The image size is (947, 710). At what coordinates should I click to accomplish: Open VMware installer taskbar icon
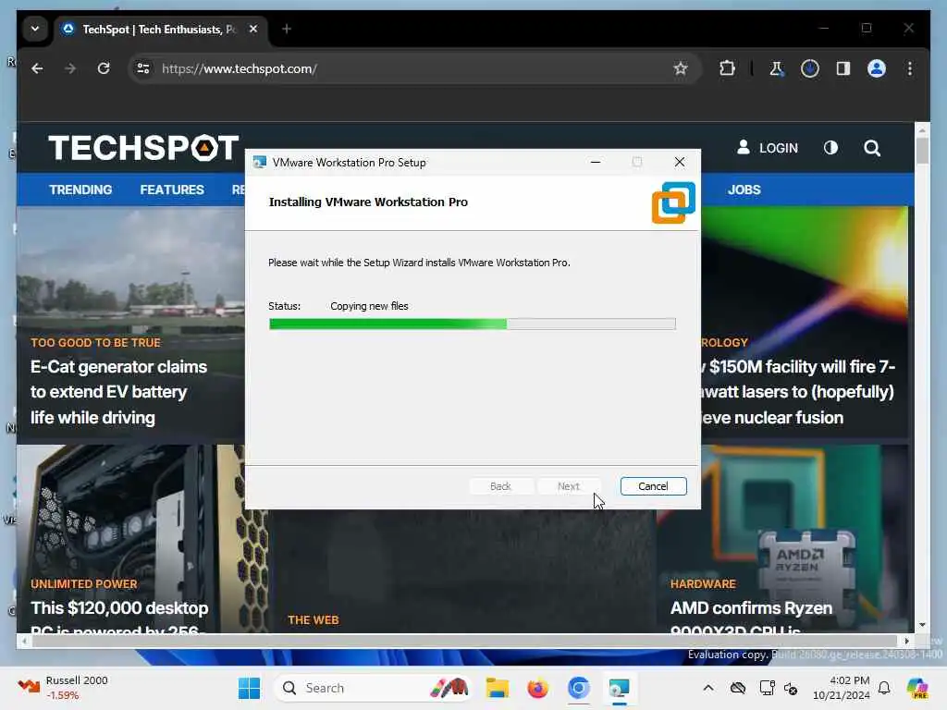tap(619, 688)
